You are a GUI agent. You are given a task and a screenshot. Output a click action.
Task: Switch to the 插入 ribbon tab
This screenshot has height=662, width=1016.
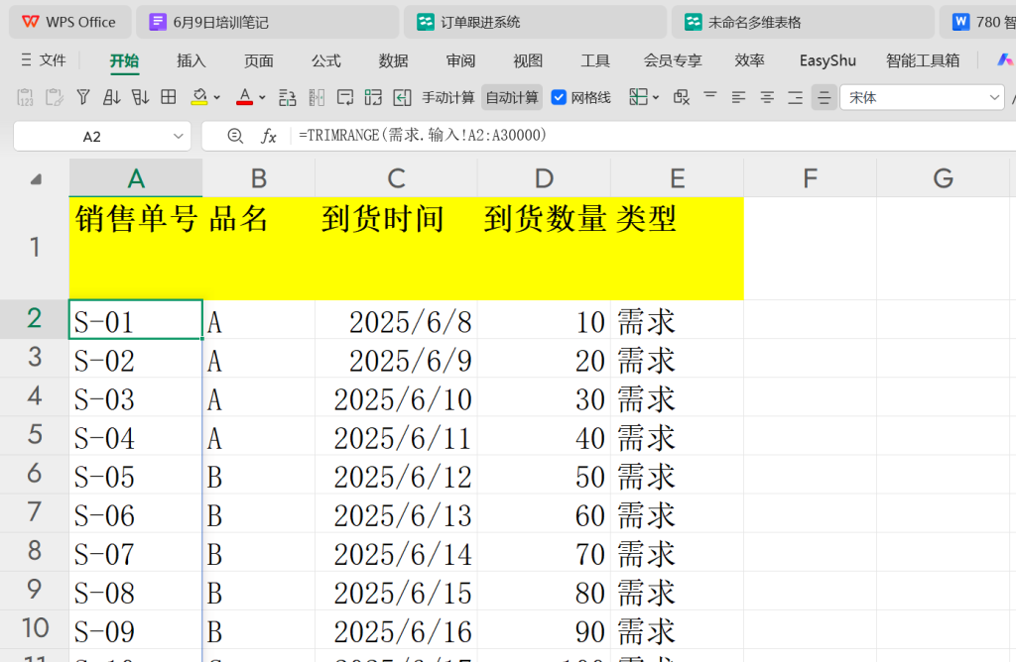pyautogui.click(x=191, y=60)
